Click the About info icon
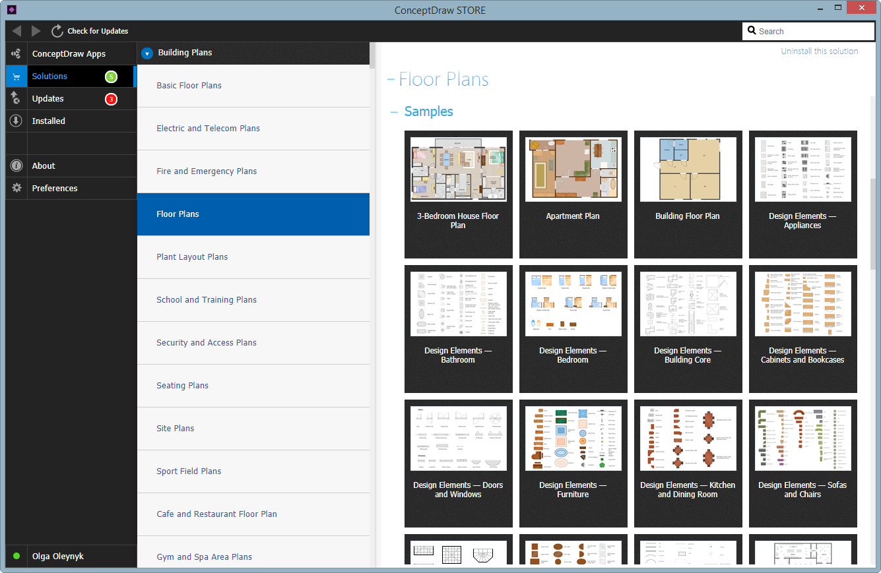The height and width of the screenshot is (573, 881). coord(16,166)
